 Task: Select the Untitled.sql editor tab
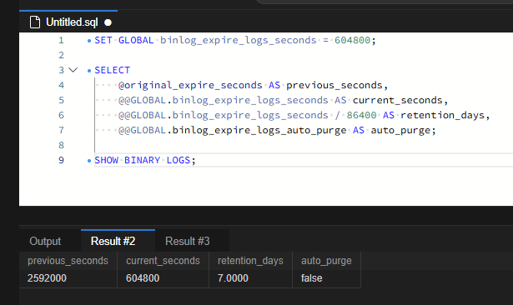click(x=68, y=22)
